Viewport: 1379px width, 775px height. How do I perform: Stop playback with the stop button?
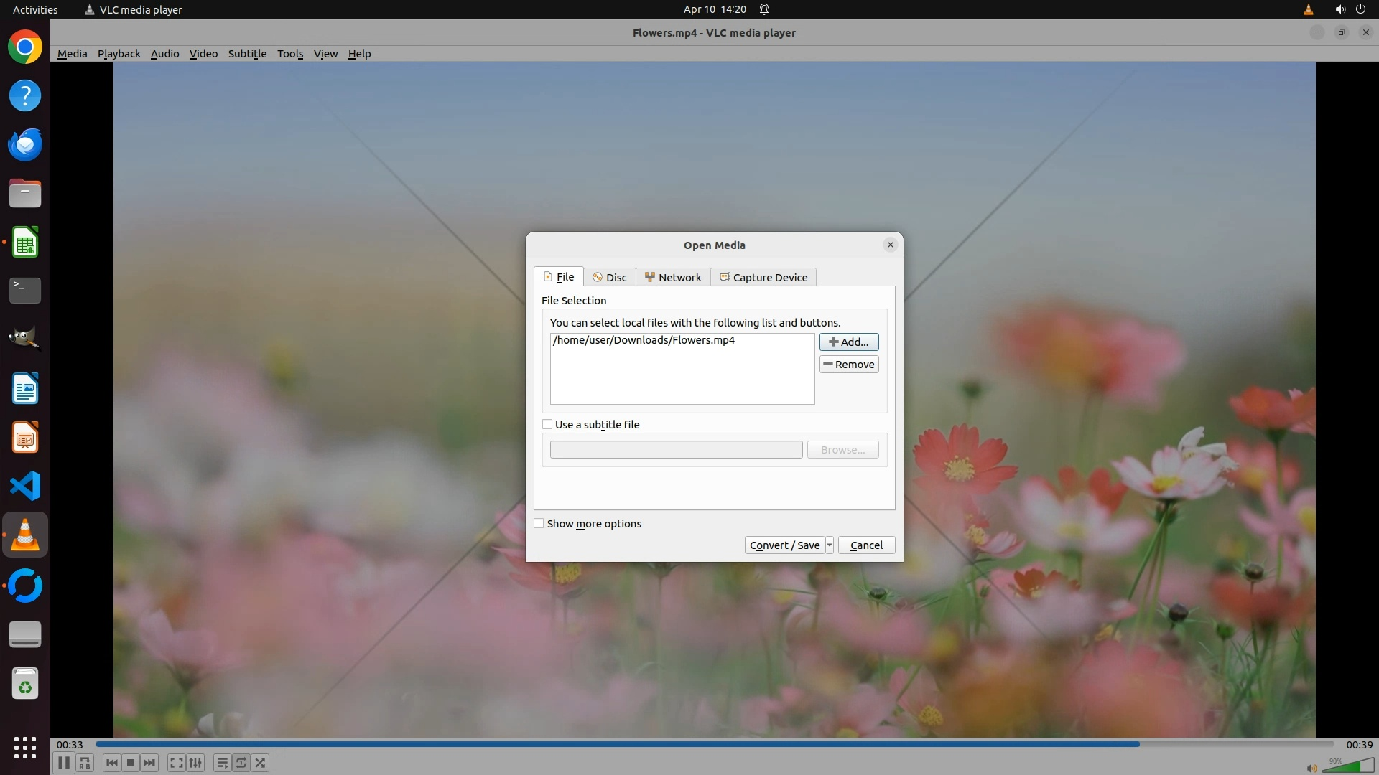131,763
